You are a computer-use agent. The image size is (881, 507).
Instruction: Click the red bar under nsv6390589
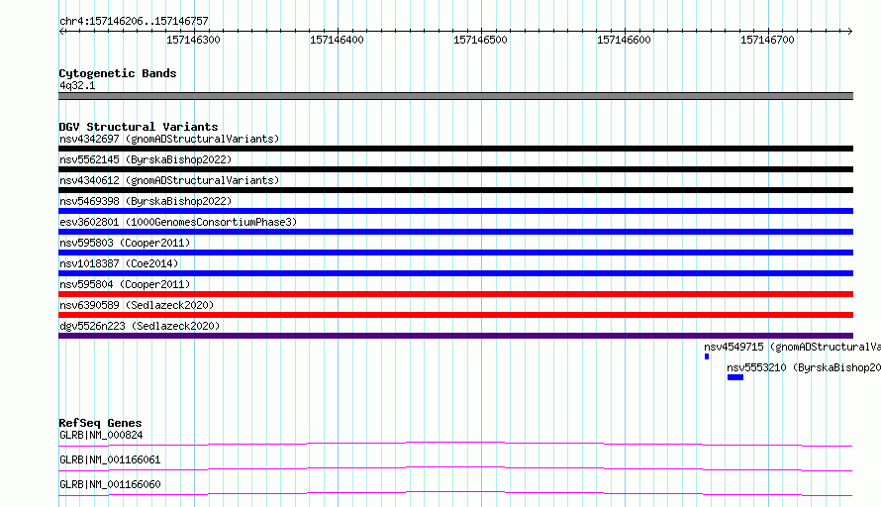455,315
